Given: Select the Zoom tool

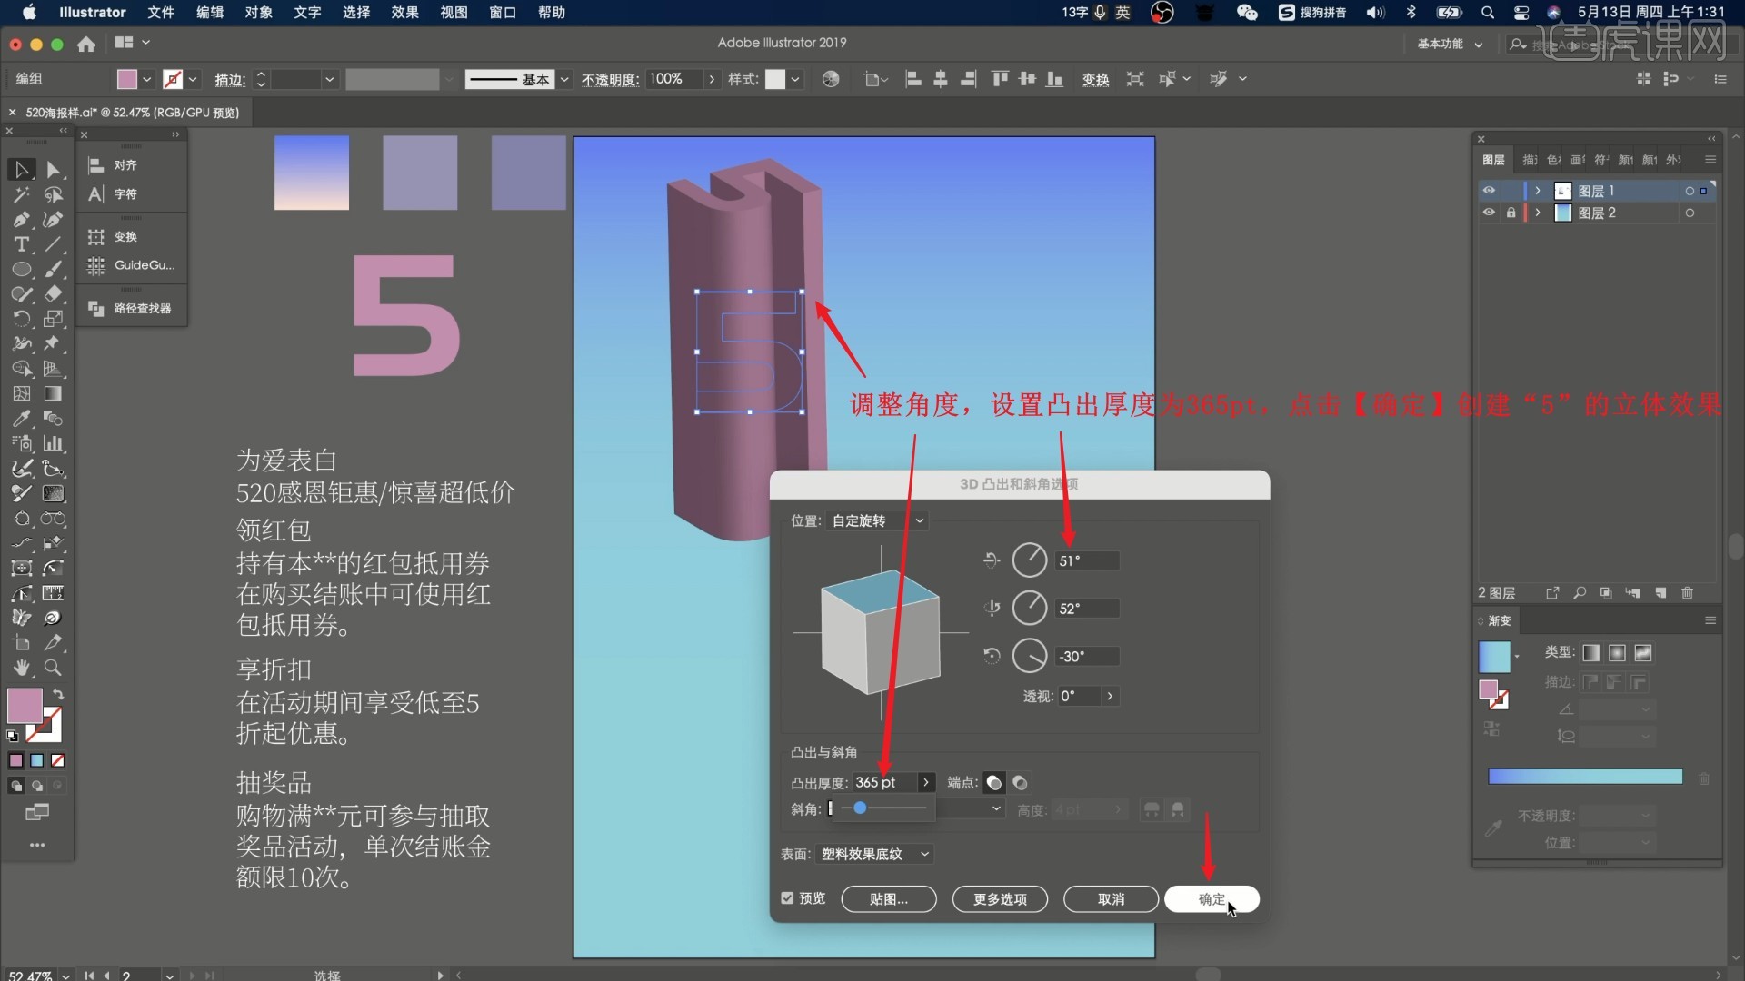Looking at the screenshot, I should pos(53,668).
